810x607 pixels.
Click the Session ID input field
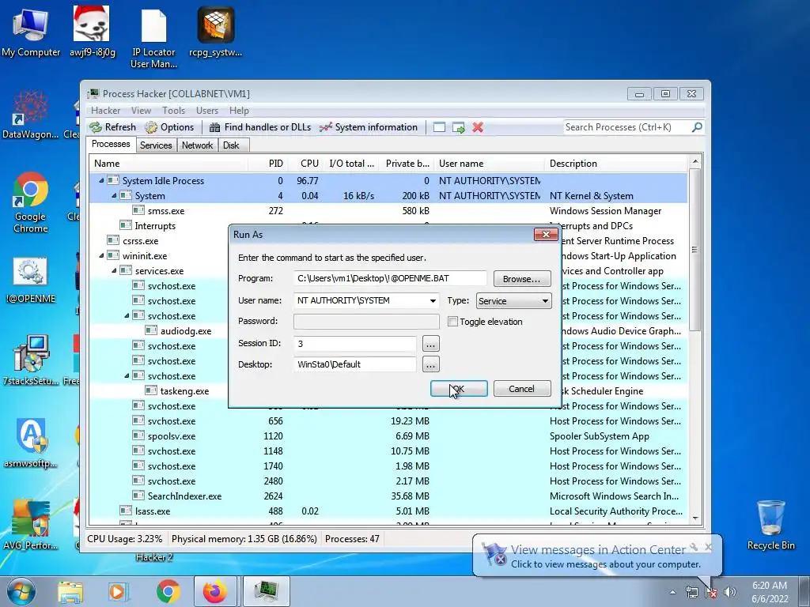point(355,343)
